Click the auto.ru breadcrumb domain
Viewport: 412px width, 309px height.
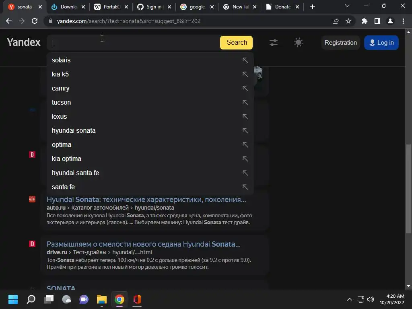pos(56,208)
